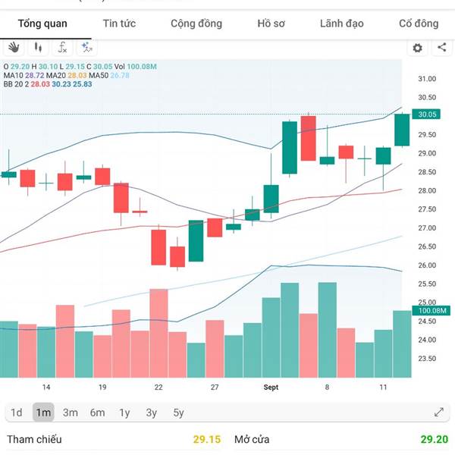Set chart range to 6m
Viewport: 455px width, 455px height.
click(97, 413)
